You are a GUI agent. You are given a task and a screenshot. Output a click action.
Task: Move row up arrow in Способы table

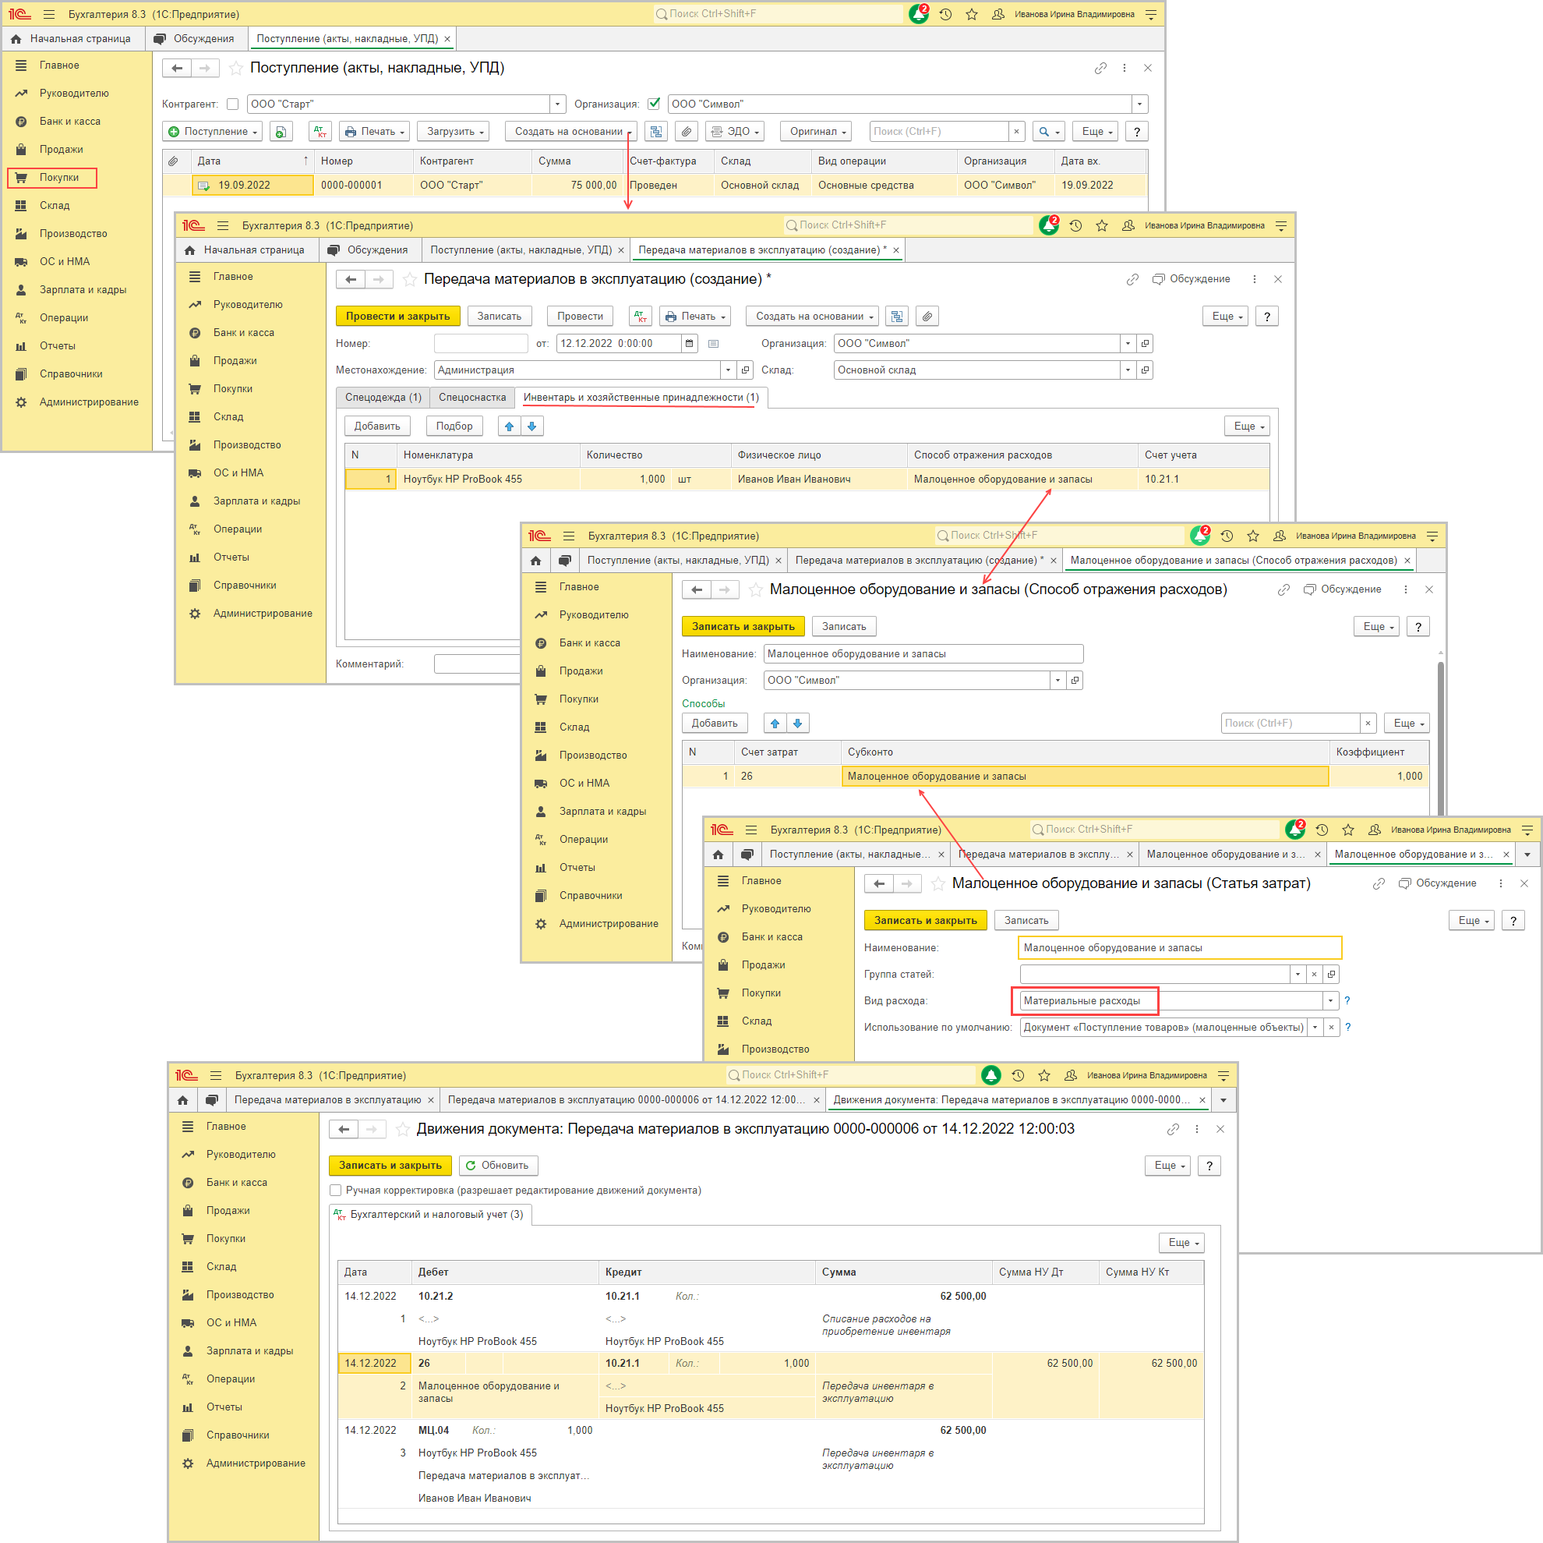[x=775, y=723]
